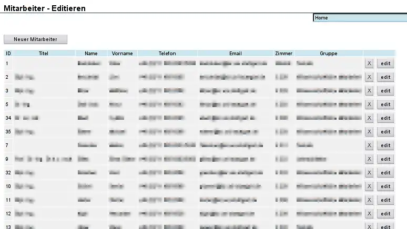This screenshot has height=229, width=407.
Task: Remove employee ID 12 via X
Action: pos(369,214)
